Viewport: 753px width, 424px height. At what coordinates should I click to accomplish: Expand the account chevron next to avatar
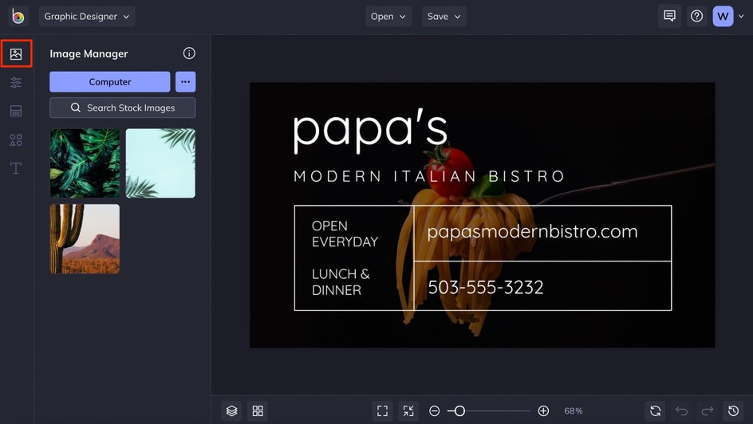point(741,16)
